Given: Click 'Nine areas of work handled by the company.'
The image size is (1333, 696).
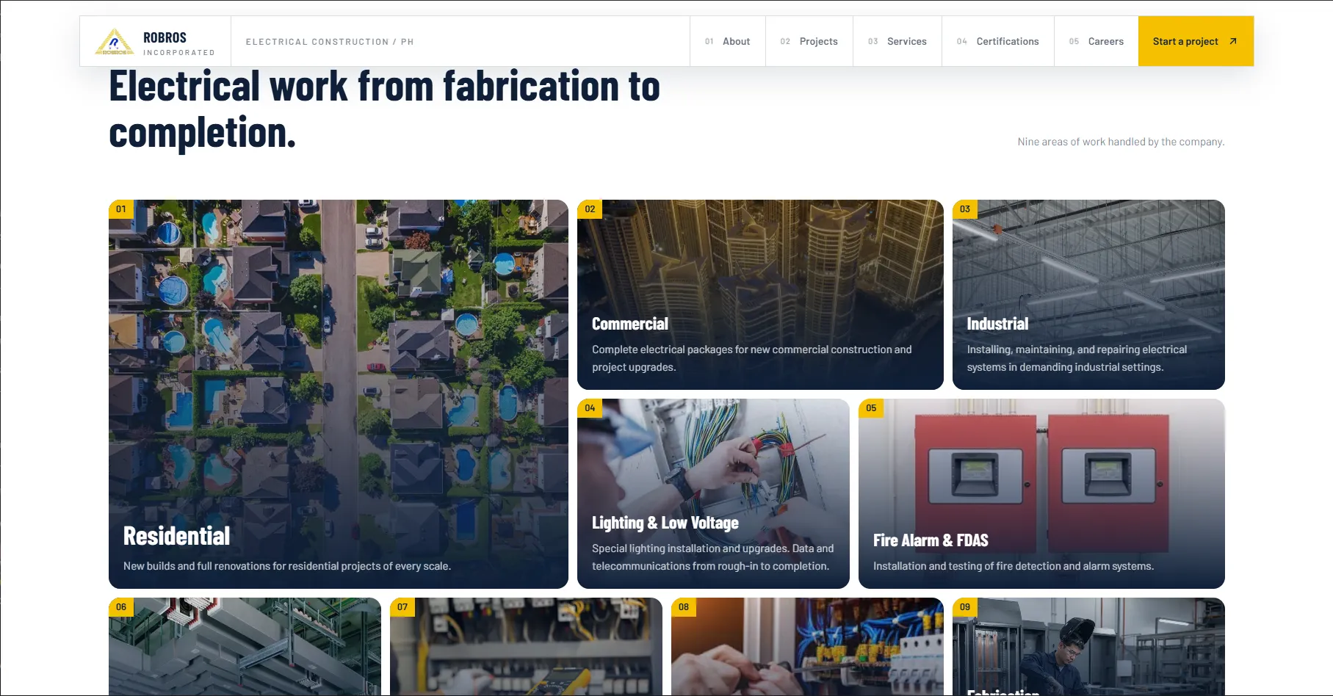Looking at the screenshot, I should 1121,142.
